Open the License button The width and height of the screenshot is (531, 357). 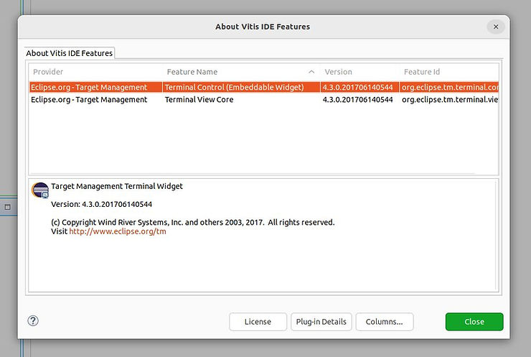pos(258,321)
